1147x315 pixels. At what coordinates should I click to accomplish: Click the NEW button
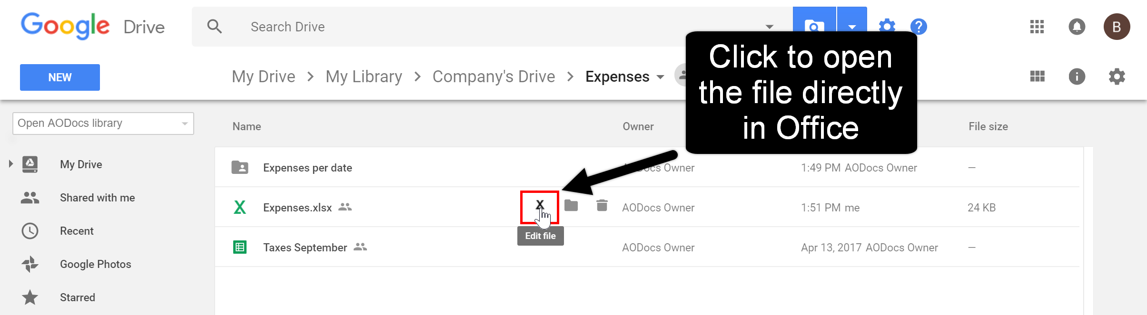60,77
